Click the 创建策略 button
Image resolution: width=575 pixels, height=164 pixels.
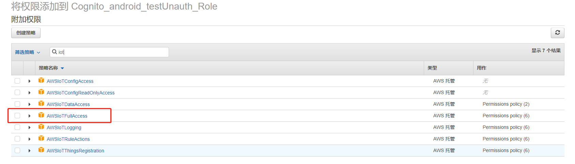point(26,33)
